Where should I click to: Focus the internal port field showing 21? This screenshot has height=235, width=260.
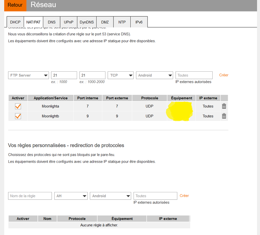click(x=64, y=75)
